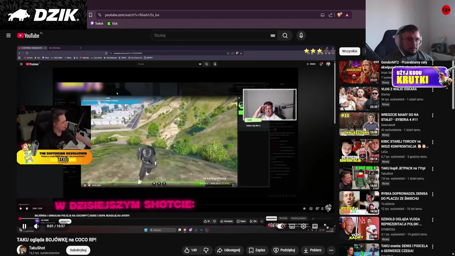Screen dimensions: 455x256
Task: Click TAKU ocenia: DENIS I PISICELA title
Action: click(405, 249)
